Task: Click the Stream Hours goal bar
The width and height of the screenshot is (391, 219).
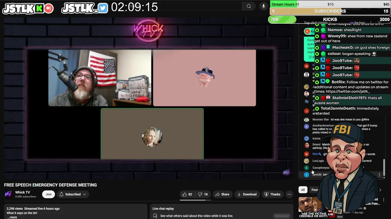Action: (330, 4)
